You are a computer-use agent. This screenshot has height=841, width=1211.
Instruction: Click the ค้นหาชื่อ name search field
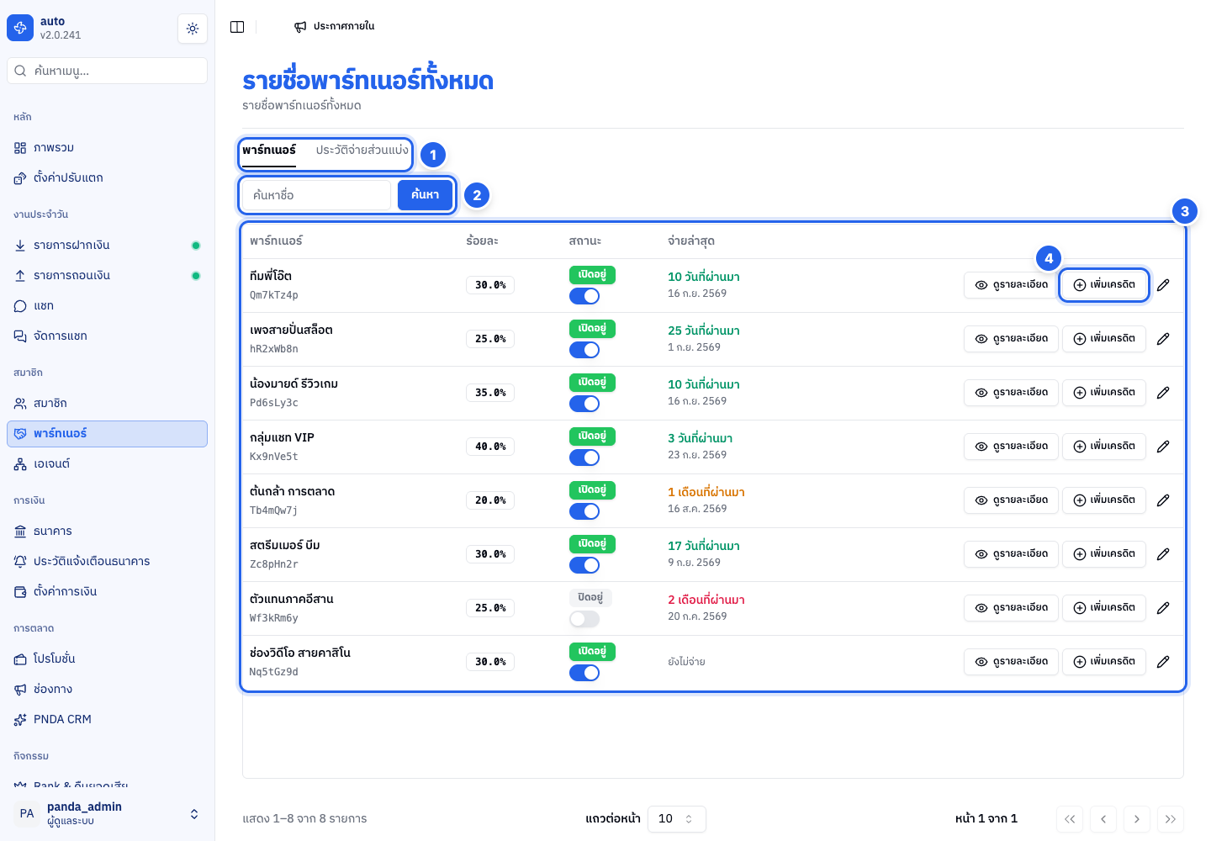click(x=317, y=195)
